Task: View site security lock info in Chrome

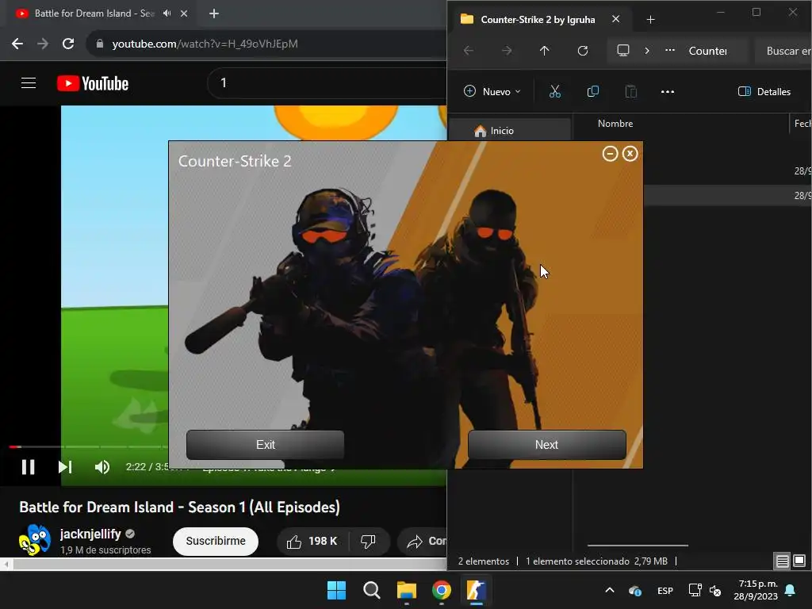Action: pyautogui.click(x=100, y=44)
